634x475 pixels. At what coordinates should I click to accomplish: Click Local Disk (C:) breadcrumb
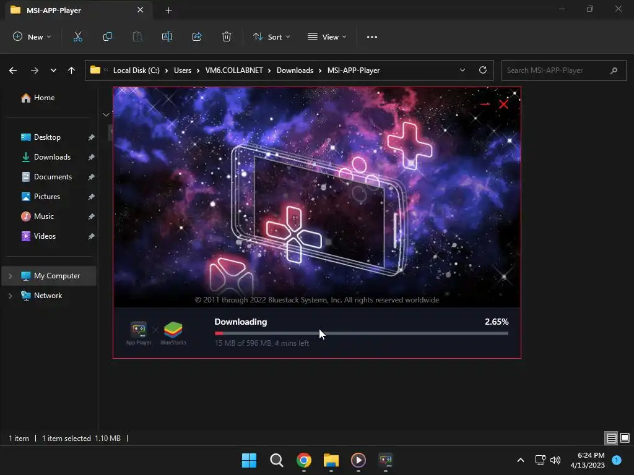click(x=136, y=71)
